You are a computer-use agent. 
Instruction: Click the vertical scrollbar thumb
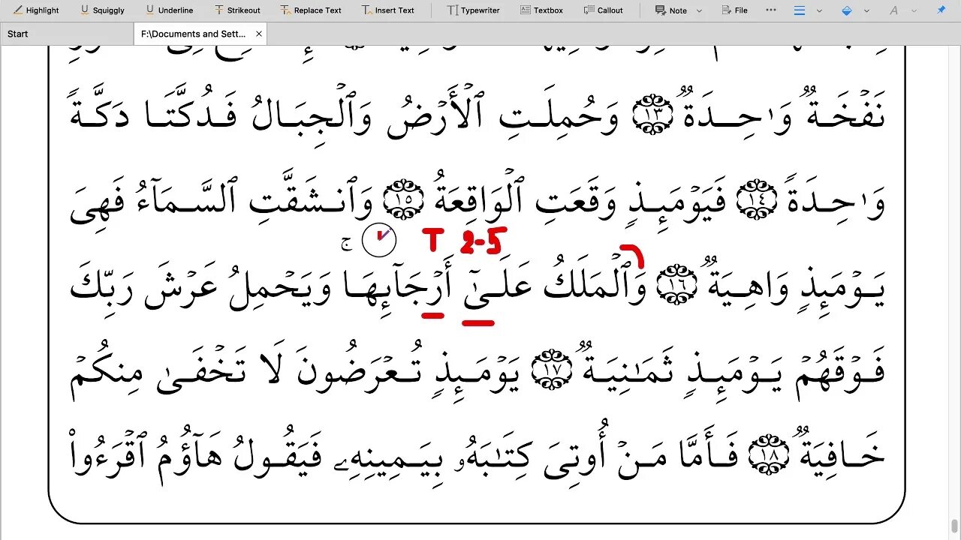coord(954,526)
